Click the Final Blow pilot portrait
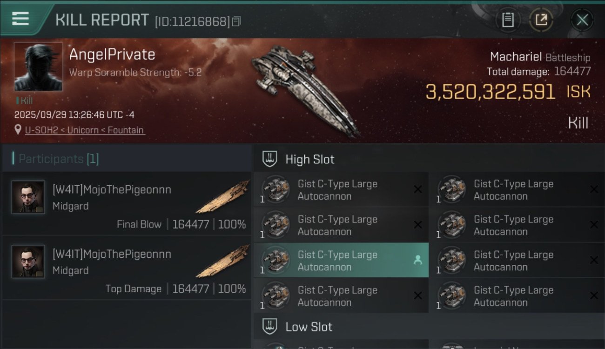This screenshot has width=605, height=349. (28, 197)
